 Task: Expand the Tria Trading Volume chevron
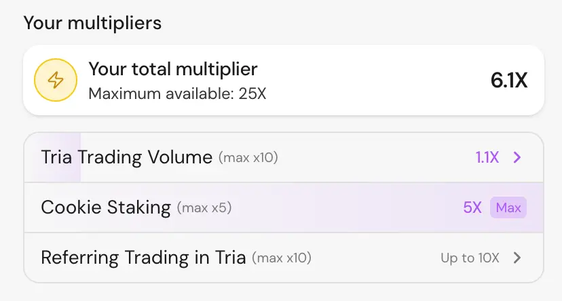517,157
